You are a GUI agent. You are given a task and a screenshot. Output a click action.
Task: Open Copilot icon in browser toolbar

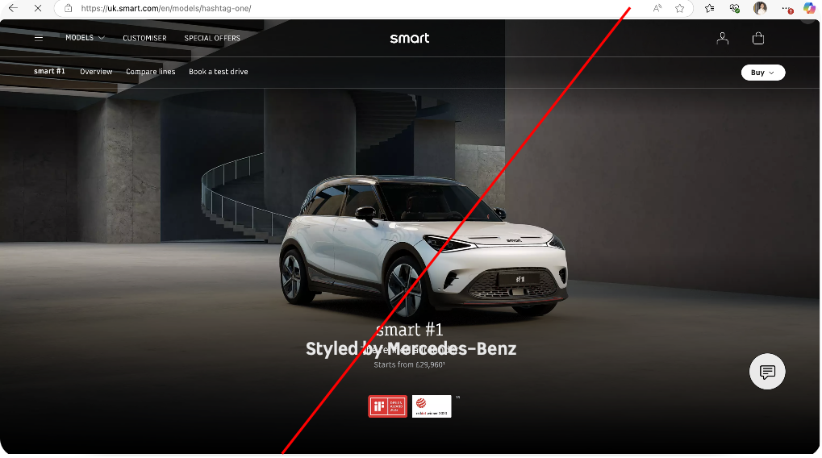[x=809, y=8]
